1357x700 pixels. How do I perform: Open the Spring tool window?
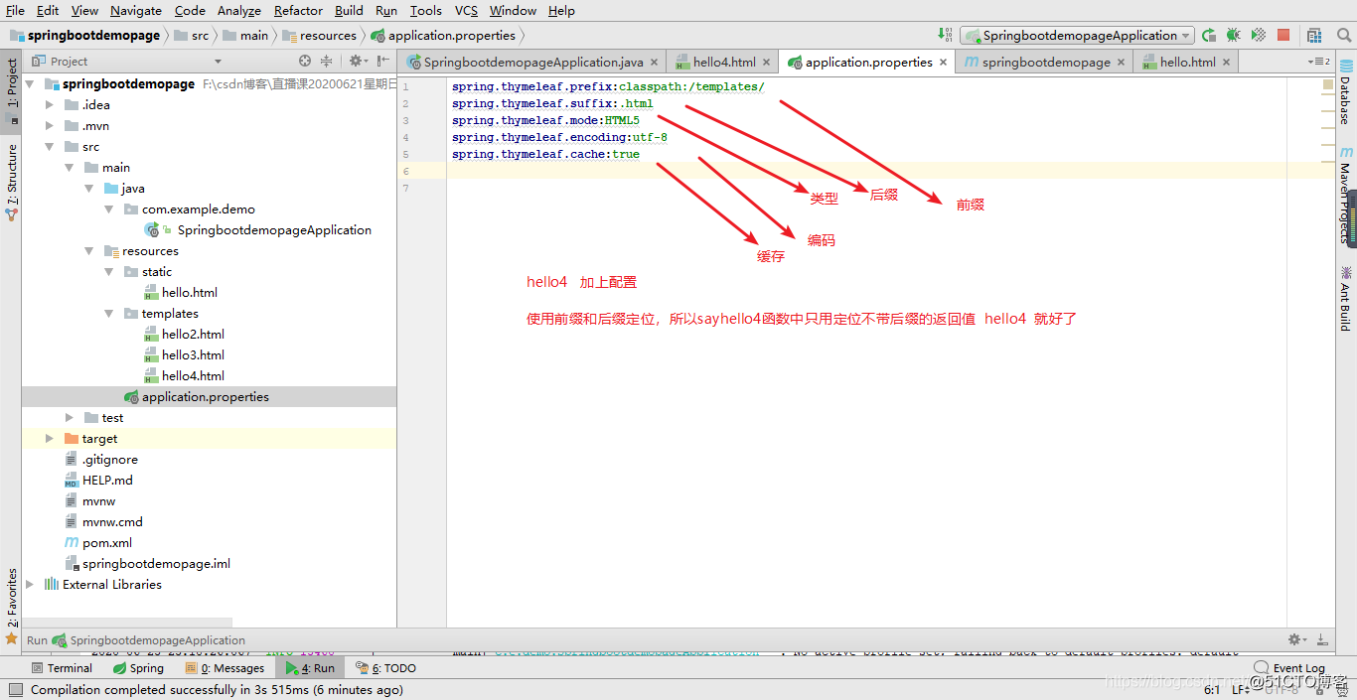click(x=138, y=668)
